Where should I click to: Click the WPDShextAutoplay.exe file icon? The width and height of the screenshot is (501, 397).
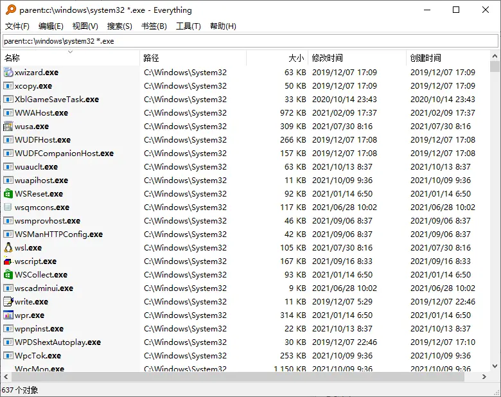pyautogui.click(x=8, y=342)
